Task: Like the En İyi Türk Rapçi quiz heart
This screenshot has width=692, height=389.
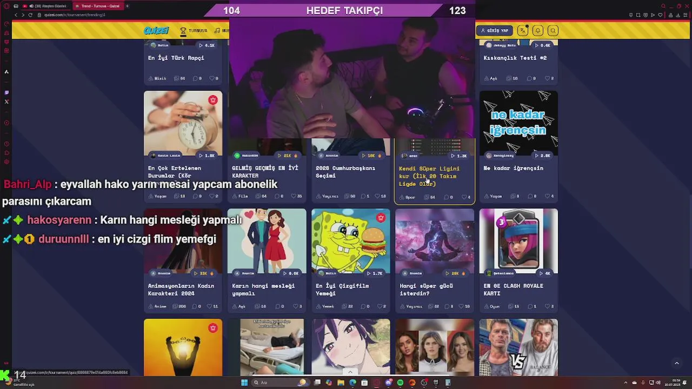Action: pyautogui.click(x=212, y=78)
